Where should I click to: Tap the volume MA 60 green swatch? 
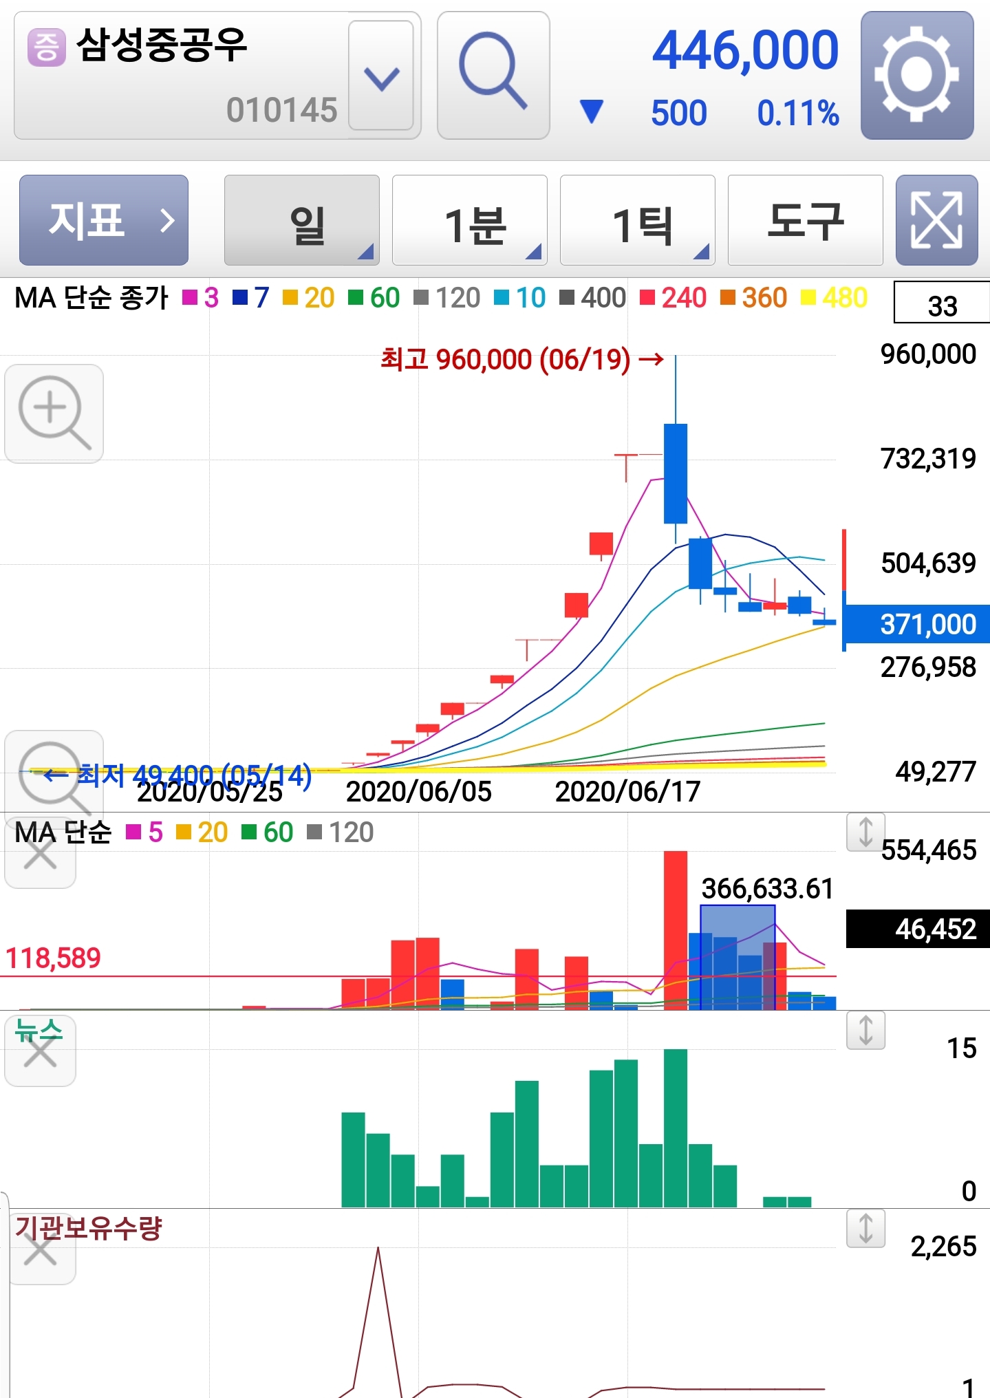pyautogui.click(x=249, y=832)
